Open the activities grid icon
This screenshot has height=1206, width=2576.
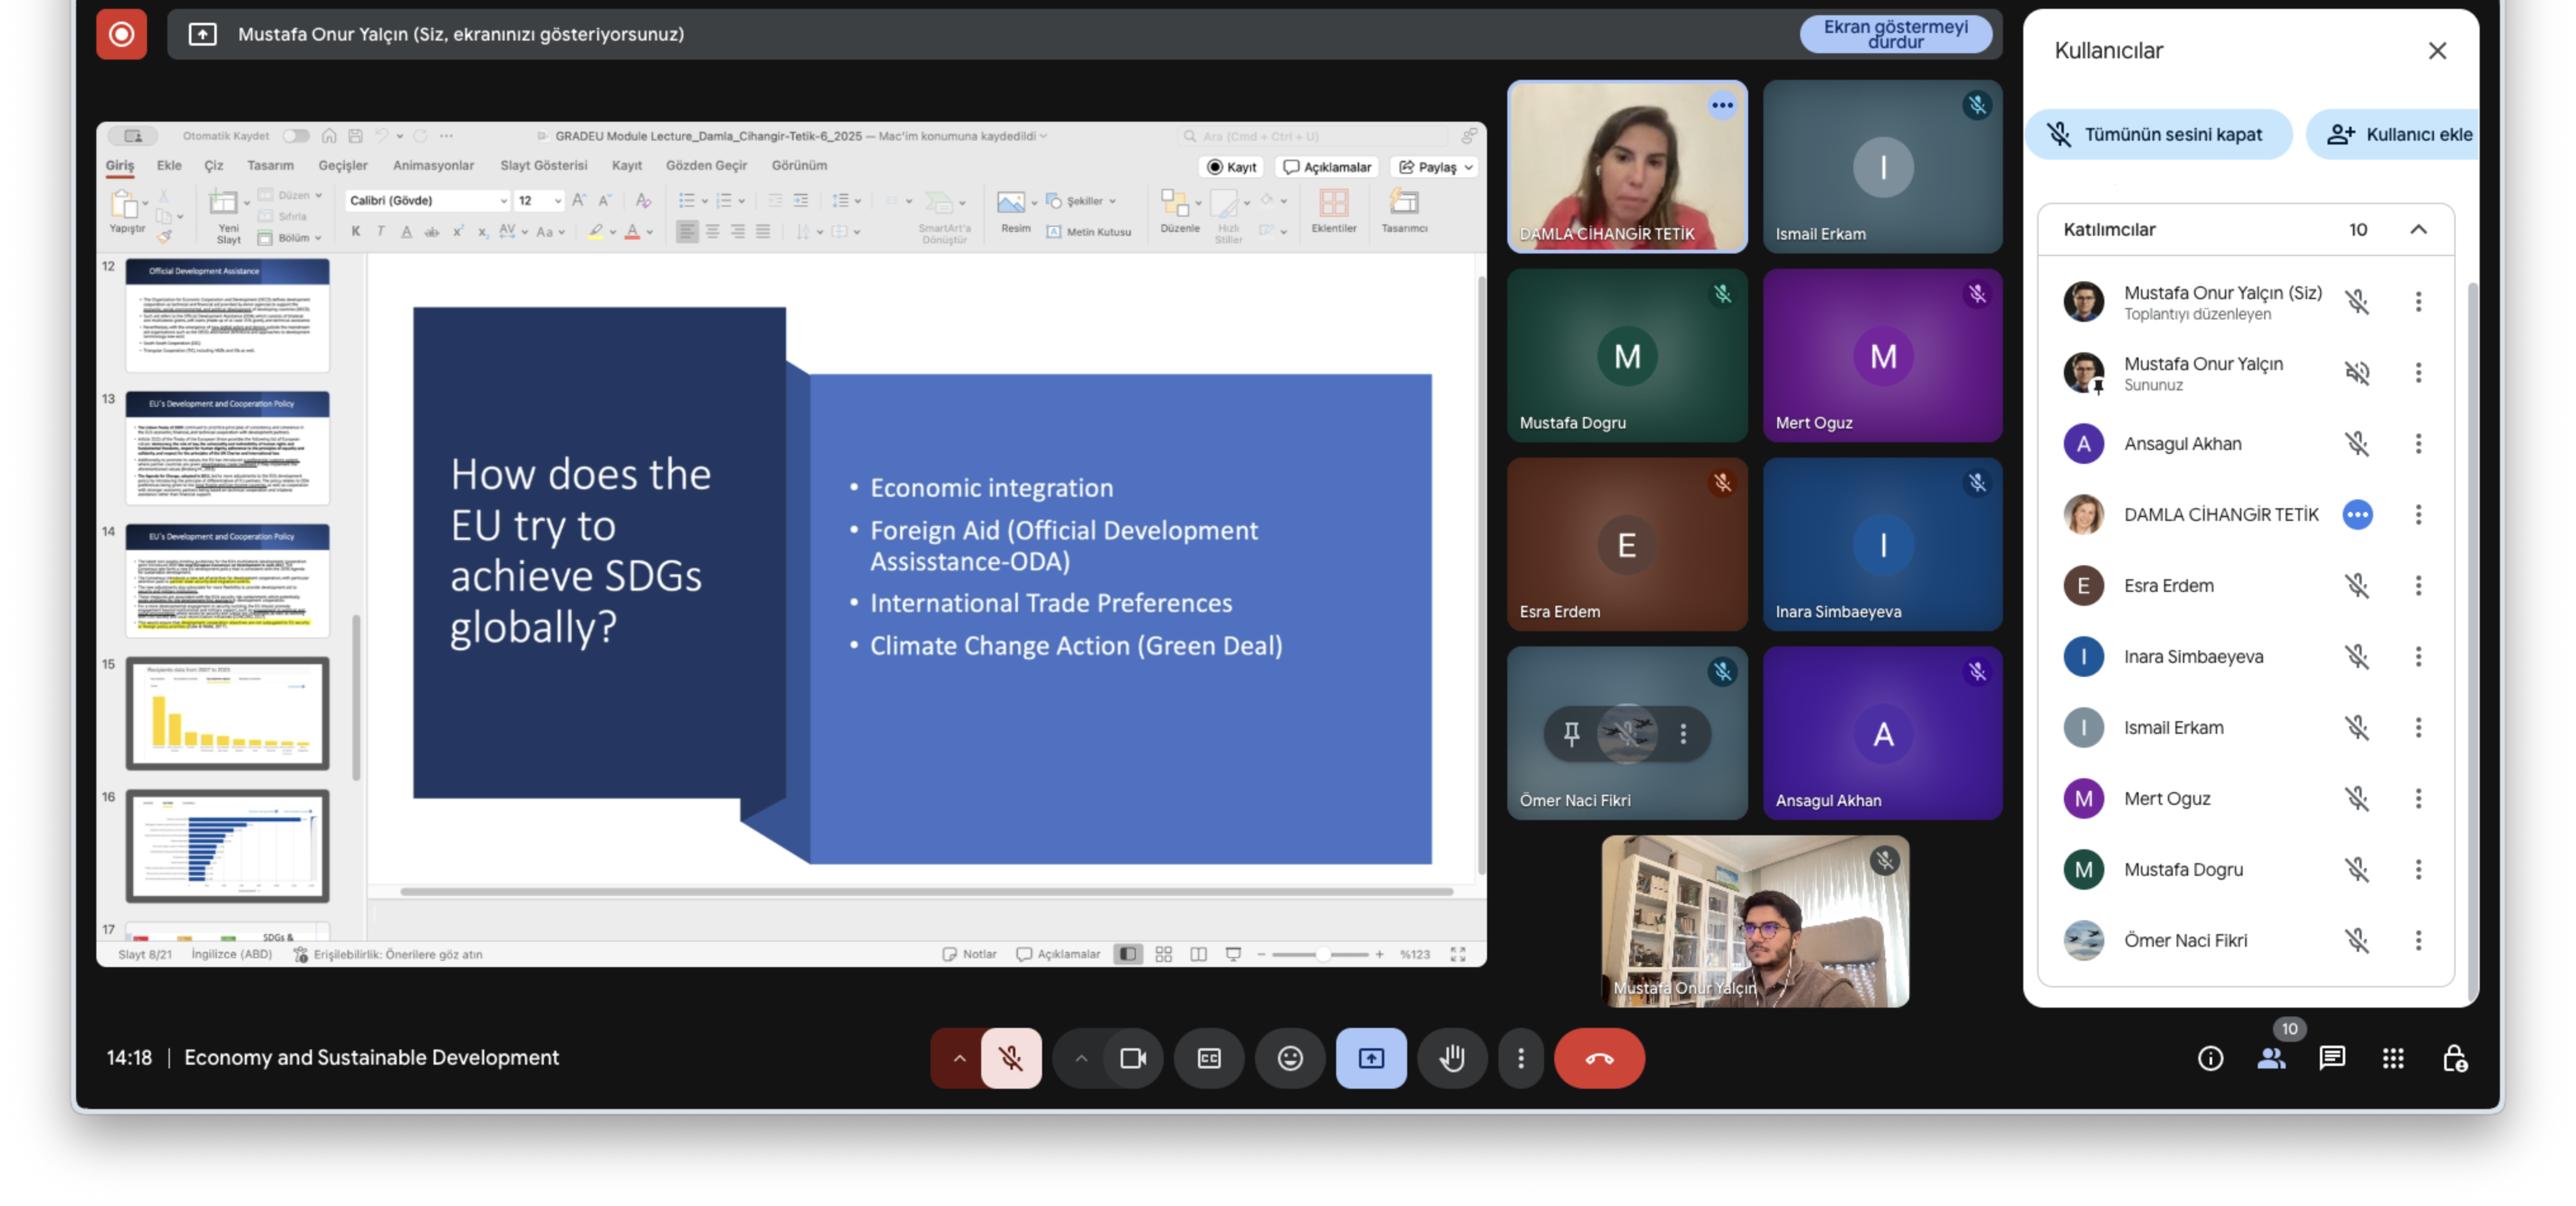click(2392, 1057)
